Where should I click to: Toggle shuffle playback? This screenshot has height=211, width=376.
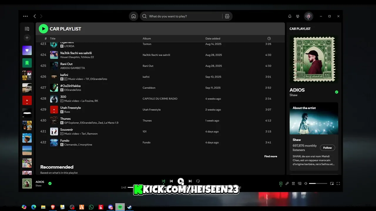pyautogui.click(x=163, y=181)
